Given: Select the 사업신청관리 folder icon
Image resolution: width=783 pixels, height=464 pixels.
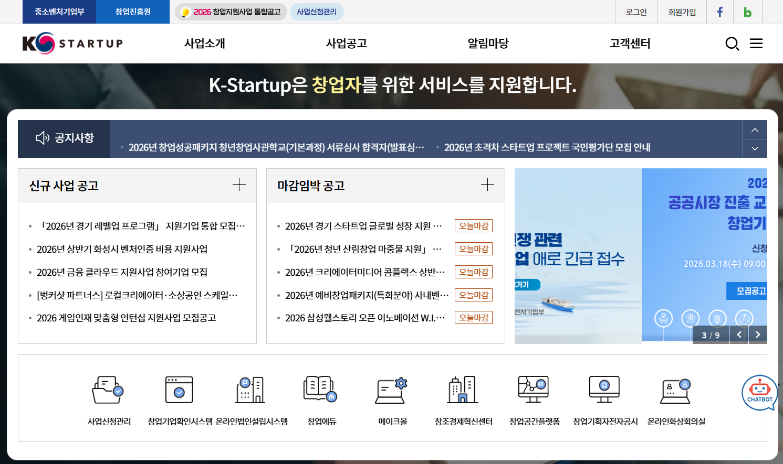Looking at the screenshot, I should [x=109, y=390].
